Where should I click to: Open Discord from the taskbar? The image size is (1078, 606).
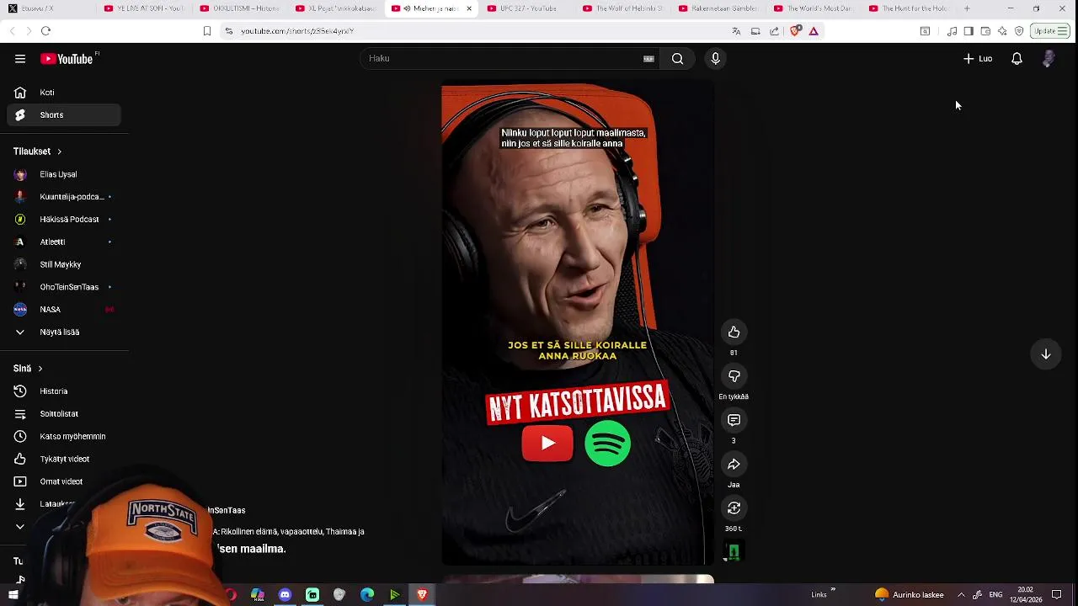pos(285,595)
